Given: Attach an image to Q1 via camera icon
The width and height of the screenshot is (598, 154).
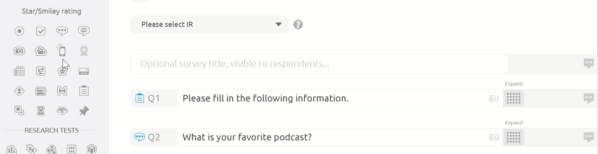Looking at the screenshot, I should click(494, 98).
